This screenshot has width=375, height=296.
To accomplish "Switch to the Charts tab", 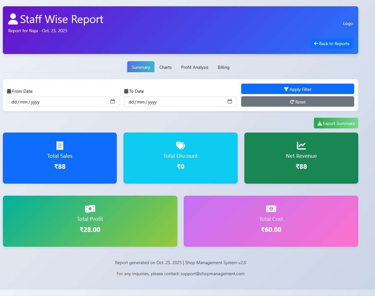I will (x=165, y=67).
